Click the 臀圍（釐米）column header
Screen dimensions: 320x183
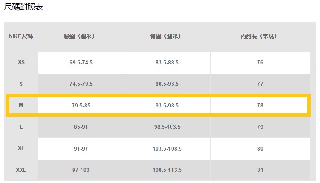point(167,36)
